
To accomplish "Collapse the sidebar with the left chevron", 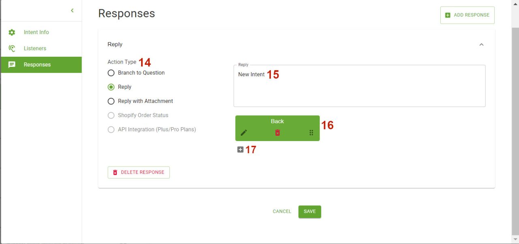I will pyautogui.click(x=72, y=11).
